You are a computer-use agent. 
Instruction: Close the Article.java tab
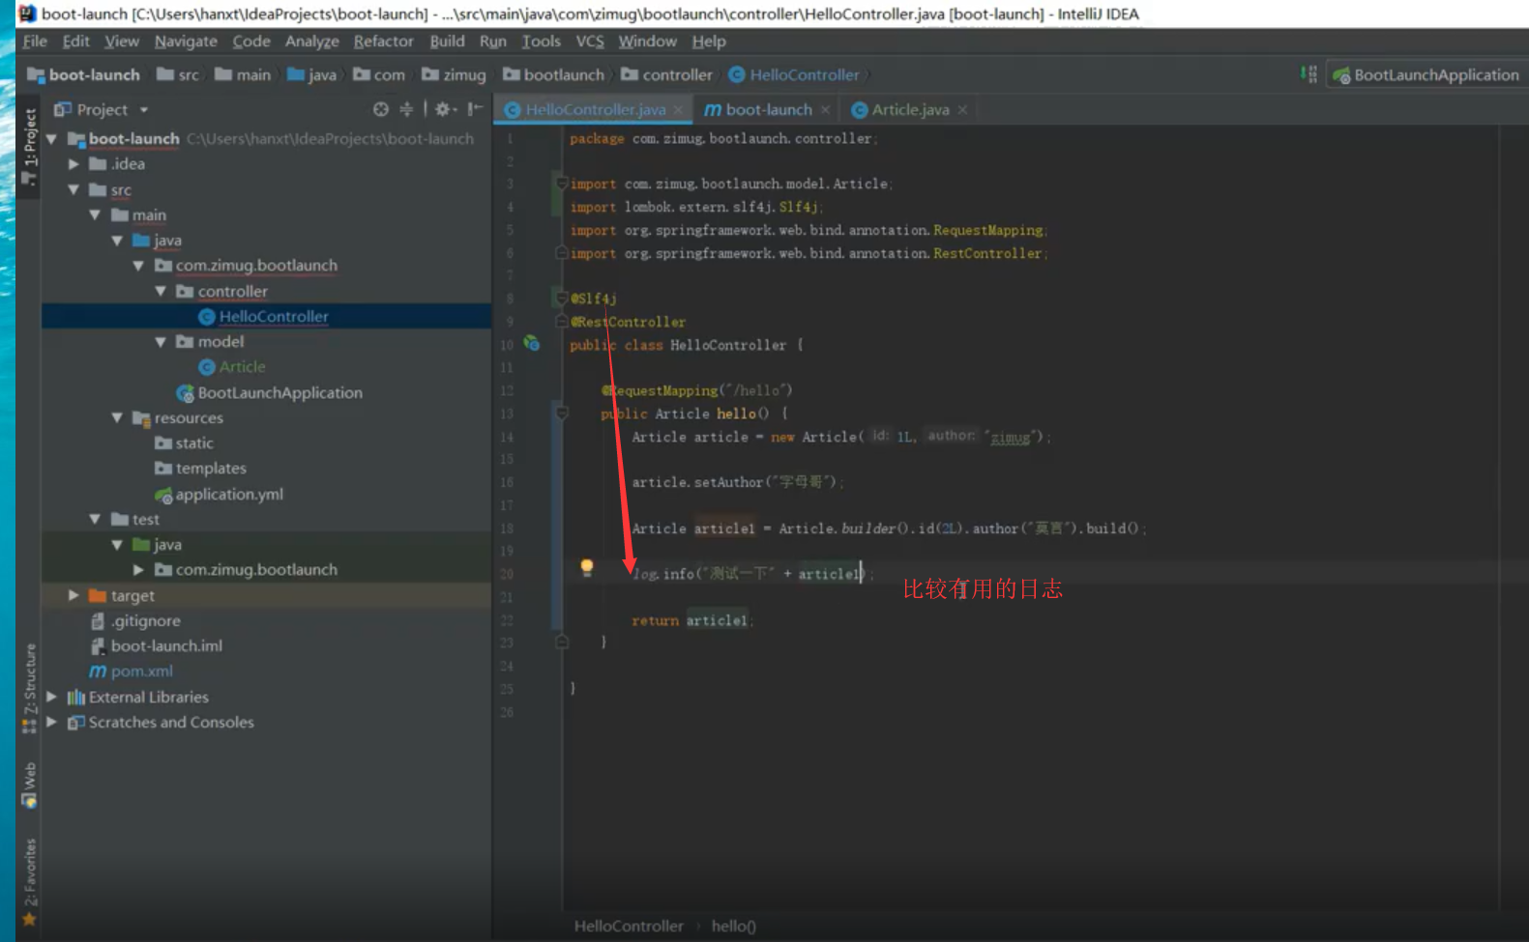click(x=962, y=110)
